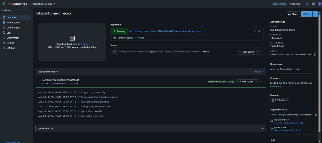Open app URL in new tab icon
This screenshot has width=322, height=143.
pos(255,31)
